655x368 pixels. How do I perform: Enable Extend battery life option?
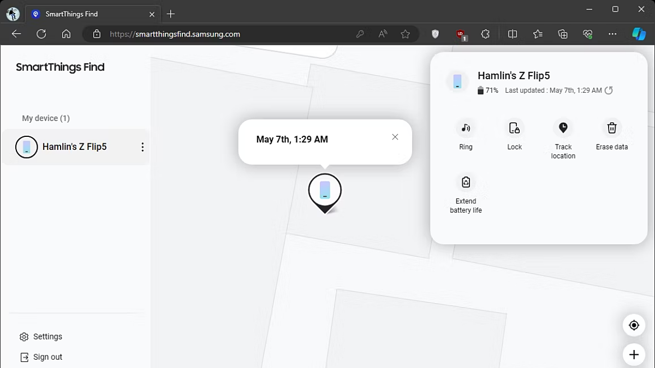pos(466,183)
